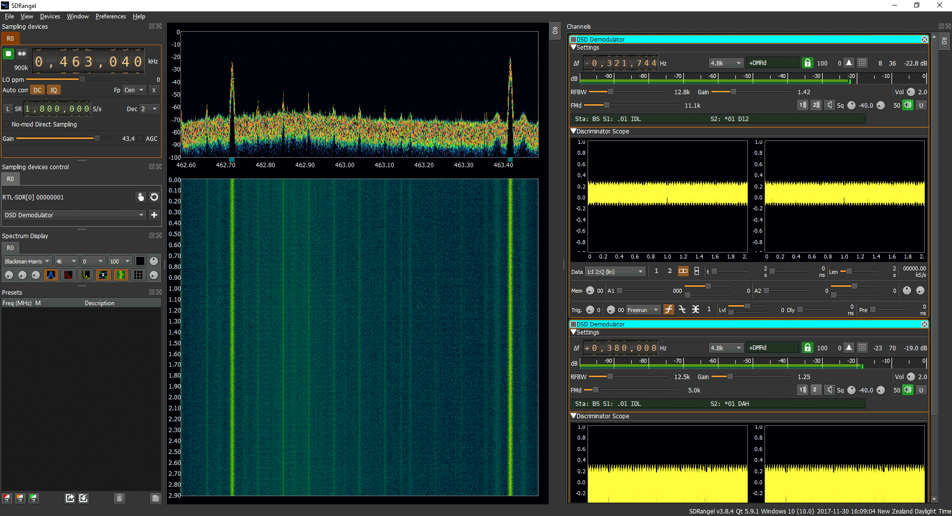Add the DSD Demodulator channel with plus button
952x516 pixels.
click(x=154, y=215)
